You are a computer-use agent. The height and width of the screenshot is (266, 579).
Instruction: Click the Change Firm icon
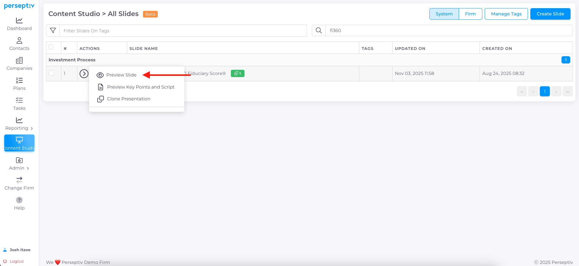(19, 180)
